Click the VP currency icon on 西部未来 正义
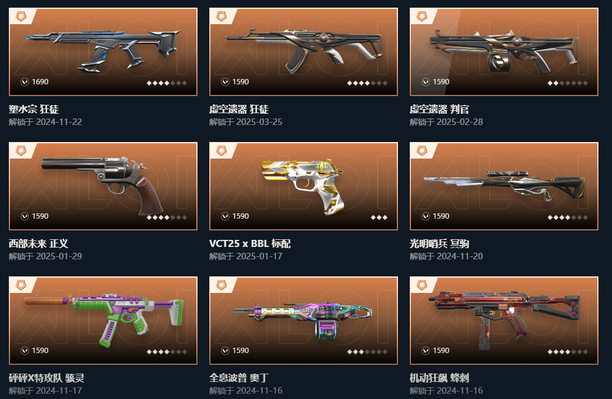This screenshot has width=612, height=399. [25, 216]
